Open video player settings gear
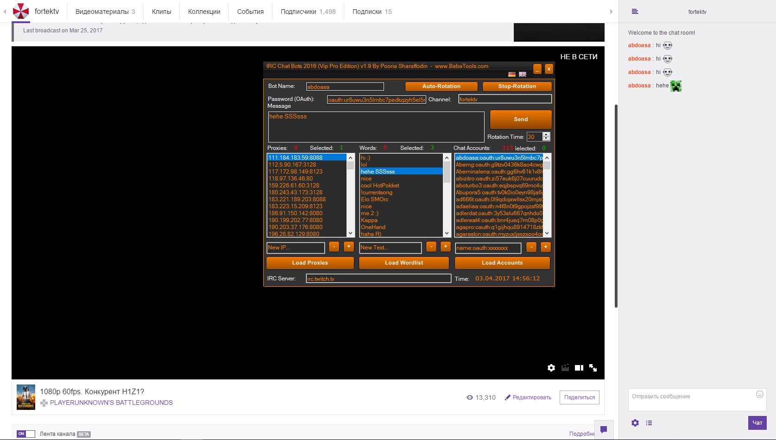 551,368
